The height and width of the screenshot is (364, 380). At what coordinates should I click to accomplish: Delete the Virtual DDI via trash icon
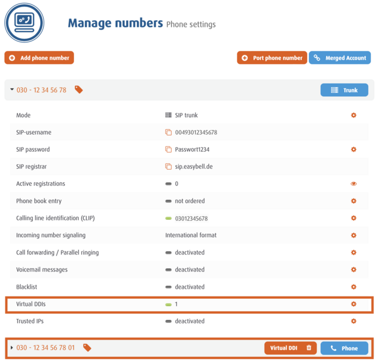tap(309, 348)
